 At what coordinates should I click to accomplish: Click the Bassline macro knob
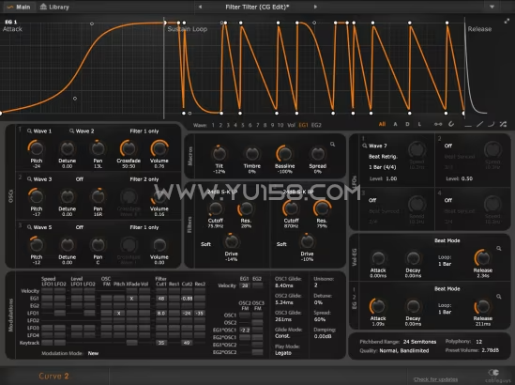[284, 154]
